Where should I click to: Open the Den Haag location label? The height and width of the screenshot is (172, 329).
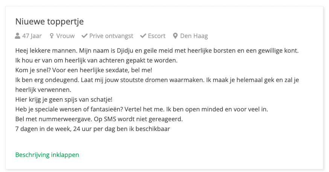tap(194, 36)
